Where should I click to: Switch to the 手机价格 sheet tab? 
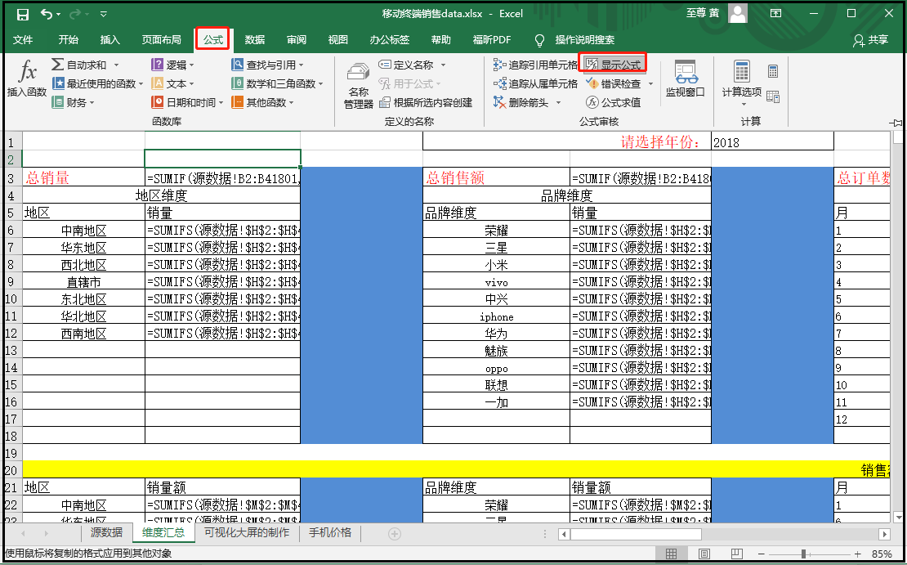point(330,532)
